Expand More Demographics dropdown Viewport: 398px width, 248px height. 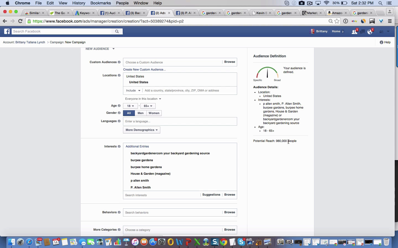[142, 130]
